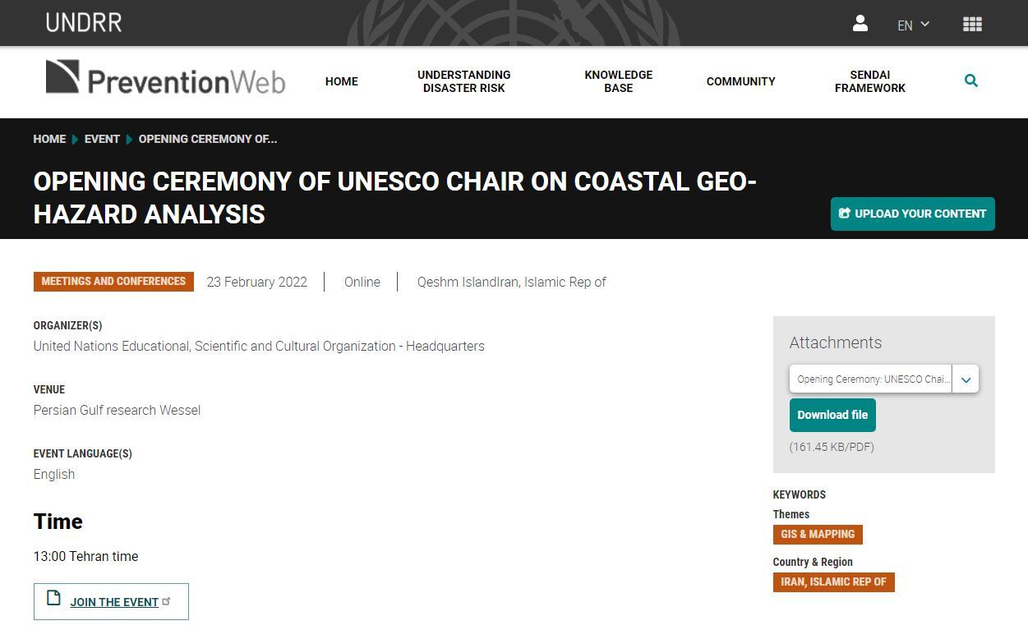Select the Community navigation item
Image resolution: width=1028 pixels, height=639 pixels.
tap(740, 81)
